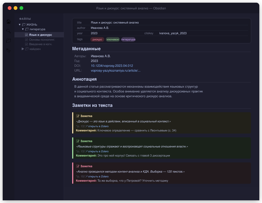Click the Аннотация heading
Viewport: 262px width, 203px height.
click(x=84, y=79)
